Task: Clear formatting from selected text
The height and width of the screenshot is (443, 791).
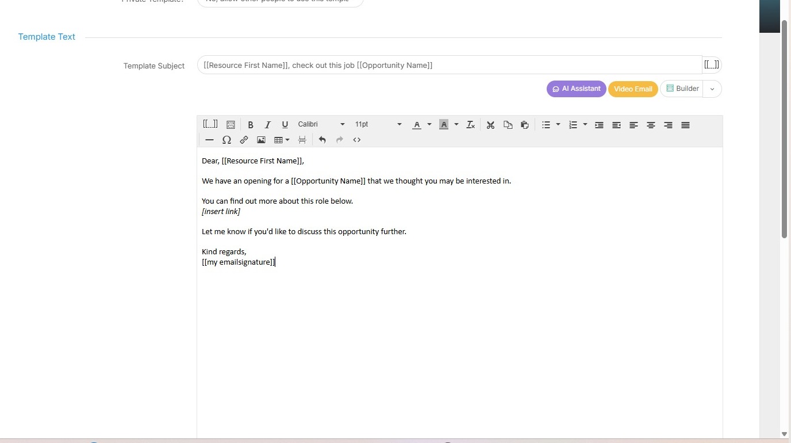Action: point(470,125)
